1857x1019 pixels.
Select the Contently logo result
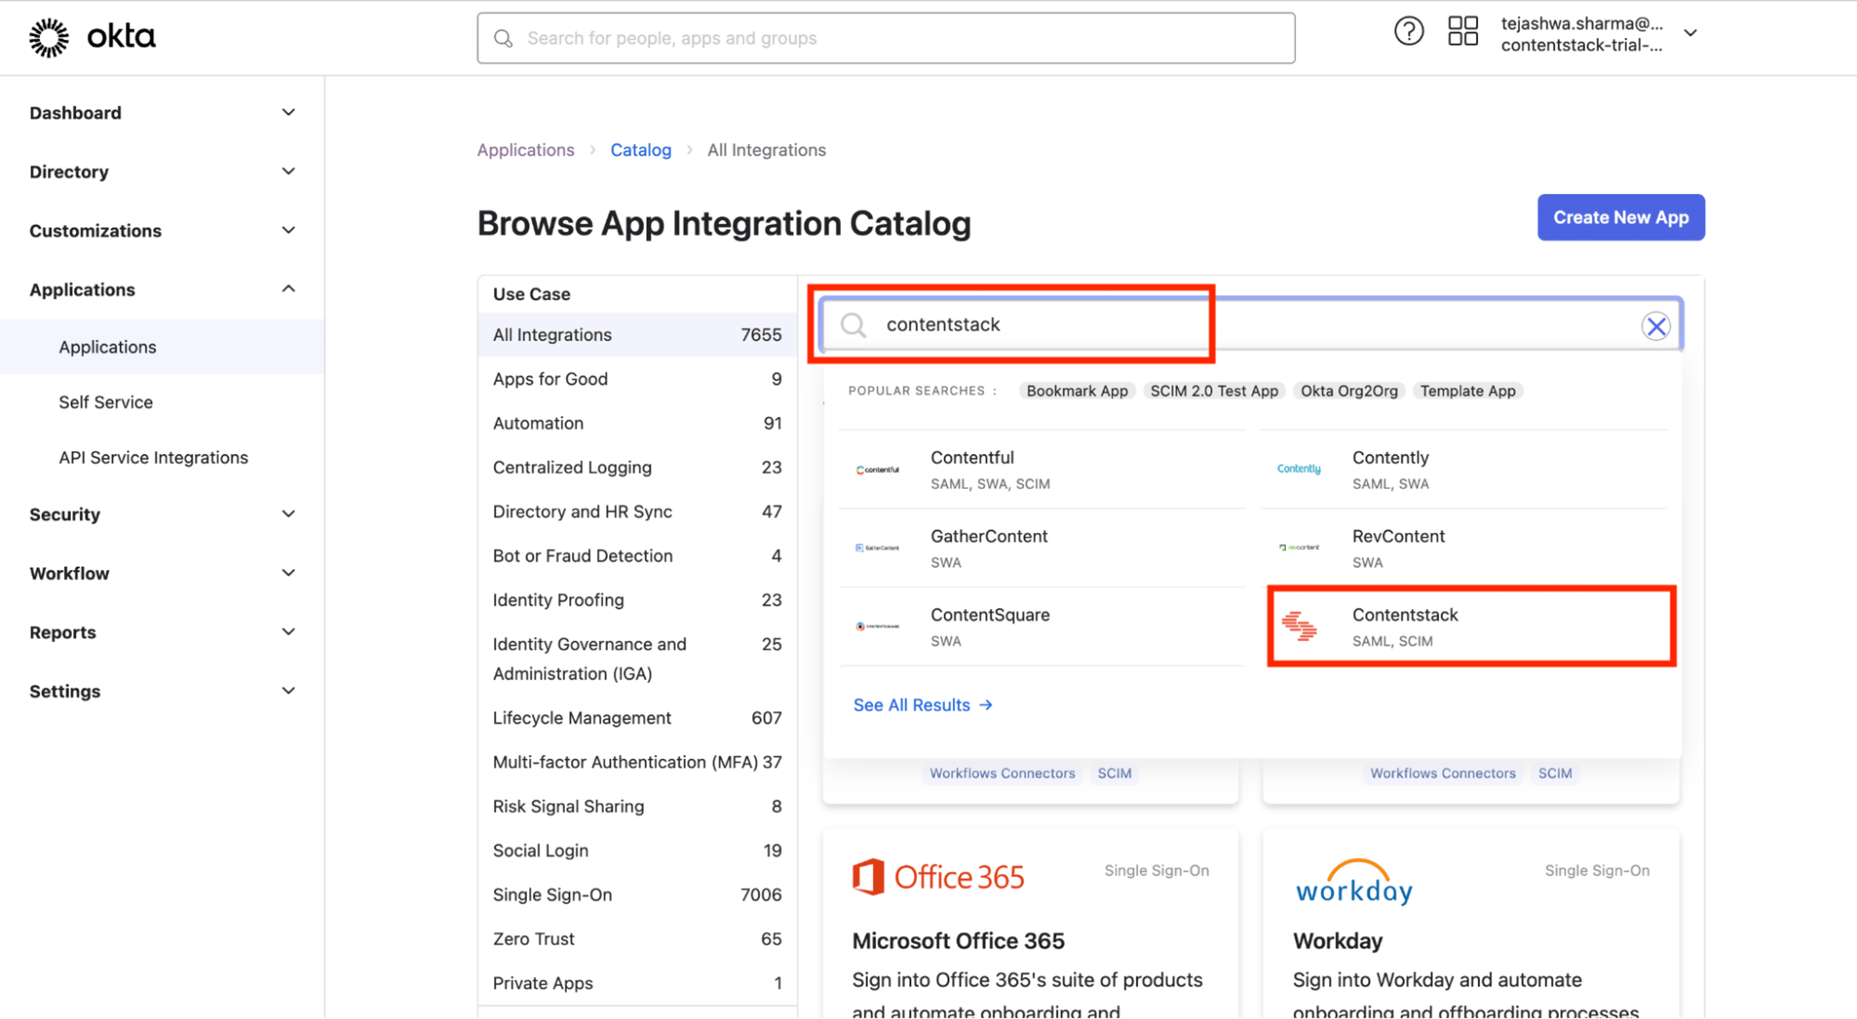(1299, 469)
